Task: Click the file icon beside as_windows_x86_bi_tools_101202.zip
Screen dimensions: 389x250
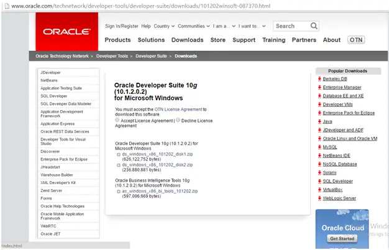Action: tap(119, 192)
